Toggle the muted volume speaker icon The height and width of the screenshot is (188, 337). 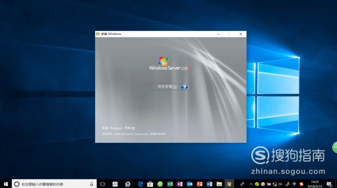point(281,184)
